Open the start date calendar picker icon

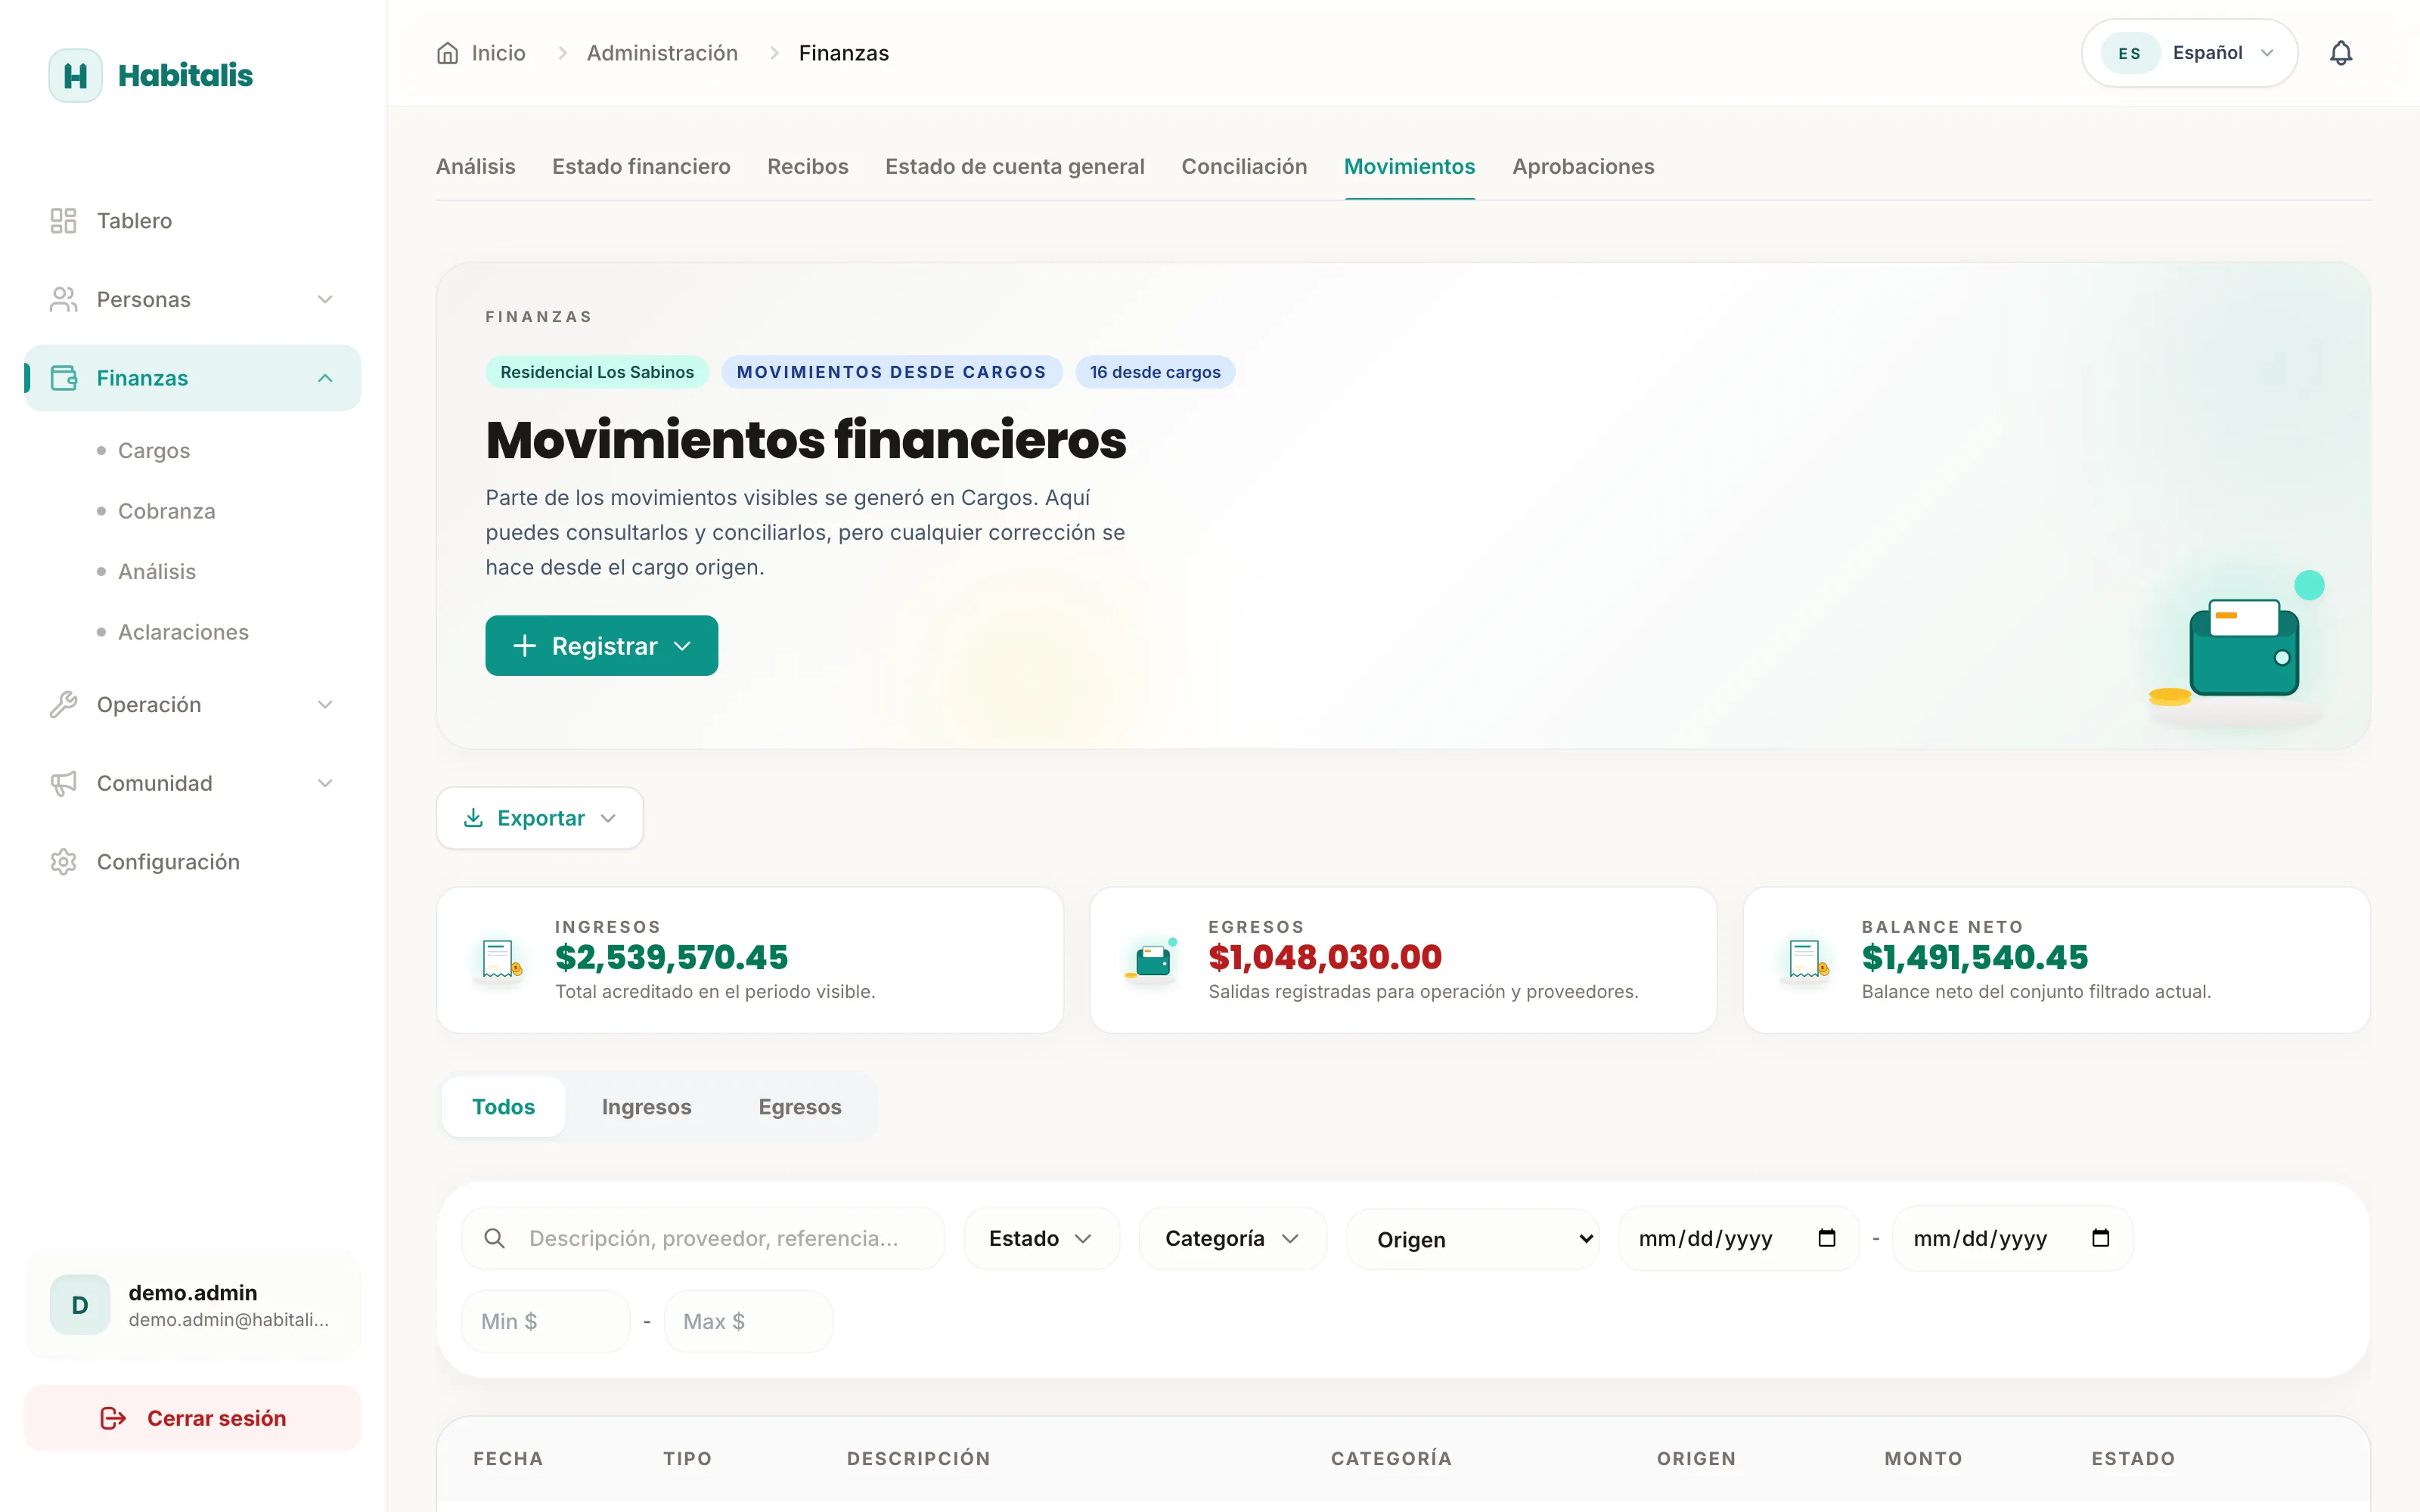[x=1827, y=1238]
